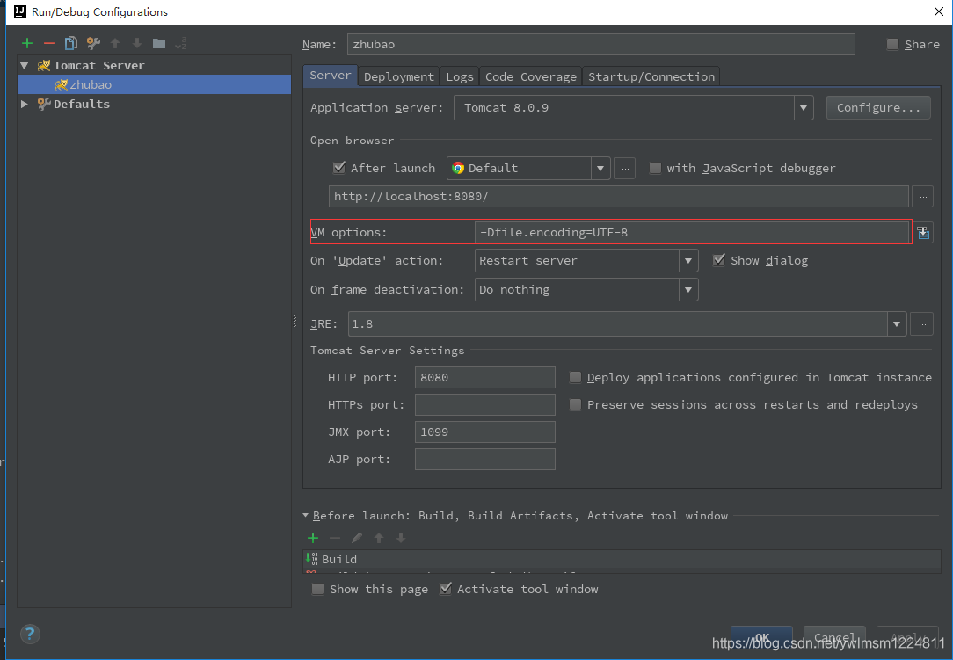Click the Apply button
Viewport: 953px width, 660px height.
(907, 637)
